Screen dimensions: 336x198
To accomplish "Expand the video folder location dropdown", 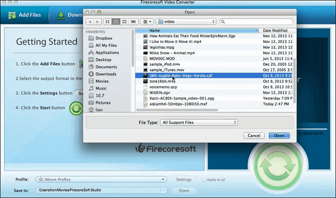I will point(188,22).
